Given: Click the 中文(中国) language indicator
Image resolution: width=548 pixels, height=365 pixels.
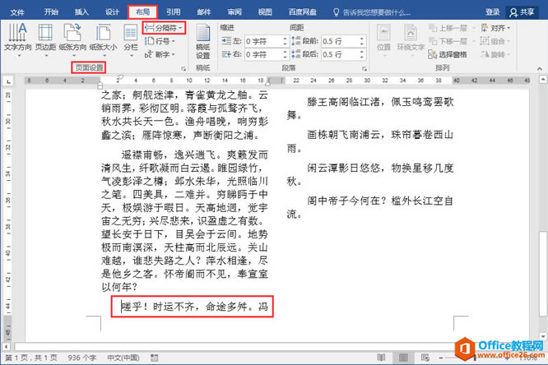Looking at the screenshot, I should pos(123,358).
